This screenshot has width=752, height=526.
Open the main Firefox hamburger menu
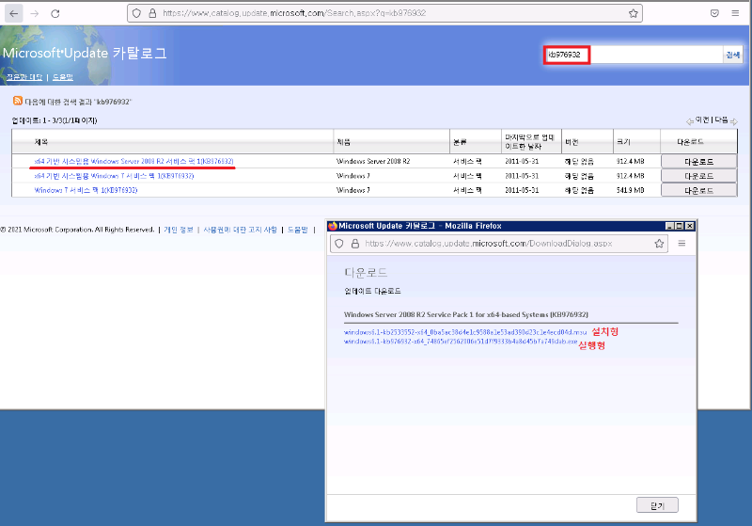(x=735, y=14)
